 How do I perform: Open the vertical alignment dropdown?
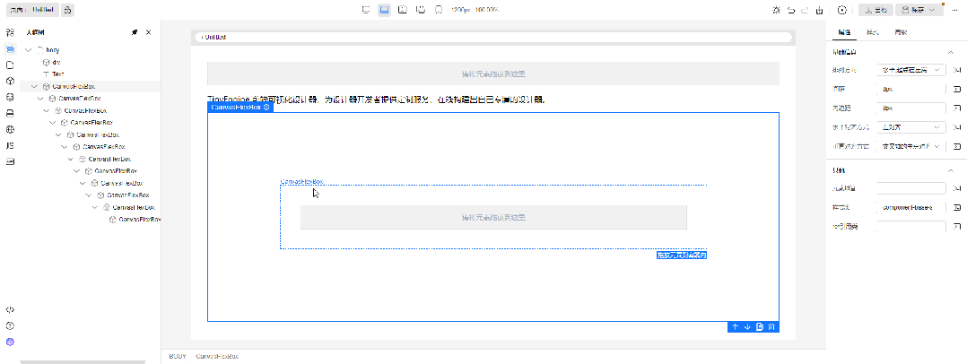pyautogui.click(x=911, y=146)
